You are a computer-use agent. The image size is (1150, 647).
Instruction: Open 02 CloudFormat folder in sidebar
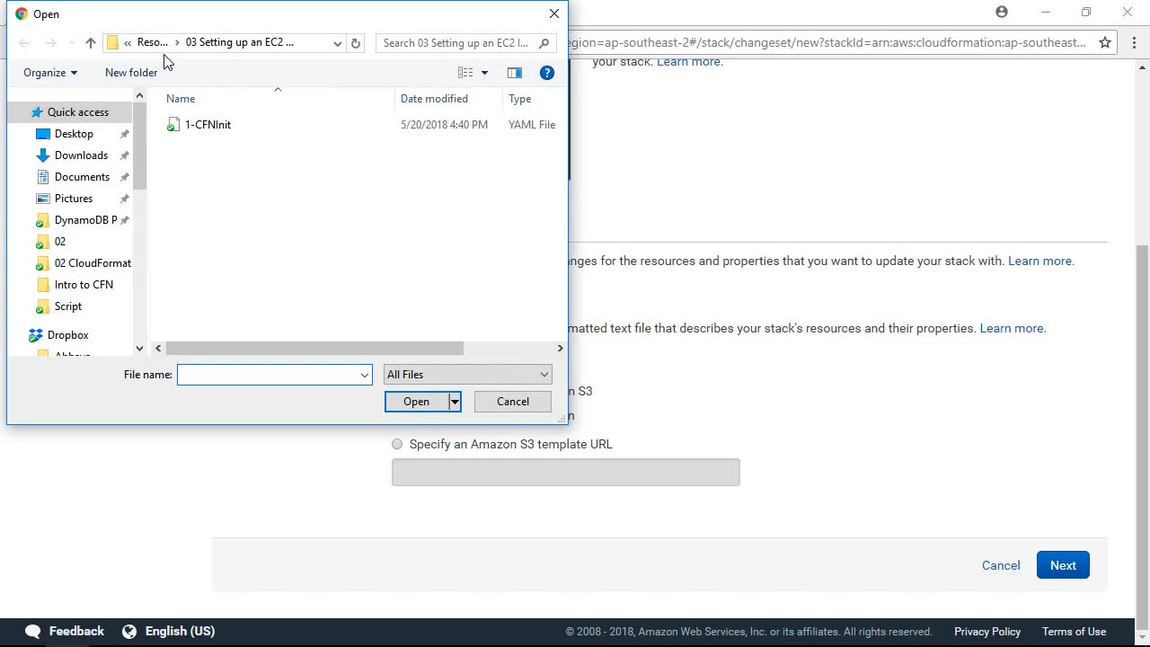pyautogui.click(x=93, y=263)
